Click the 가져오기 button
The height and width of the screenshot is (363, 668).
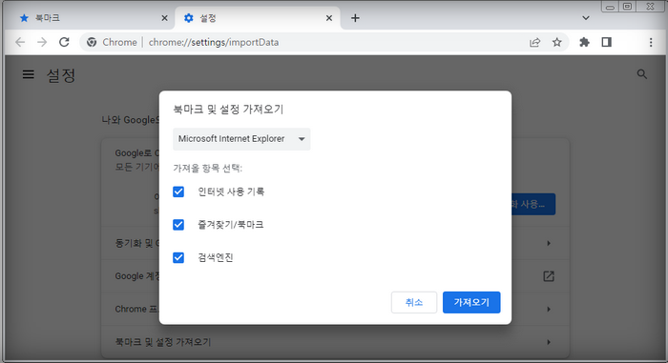(471, 302)
